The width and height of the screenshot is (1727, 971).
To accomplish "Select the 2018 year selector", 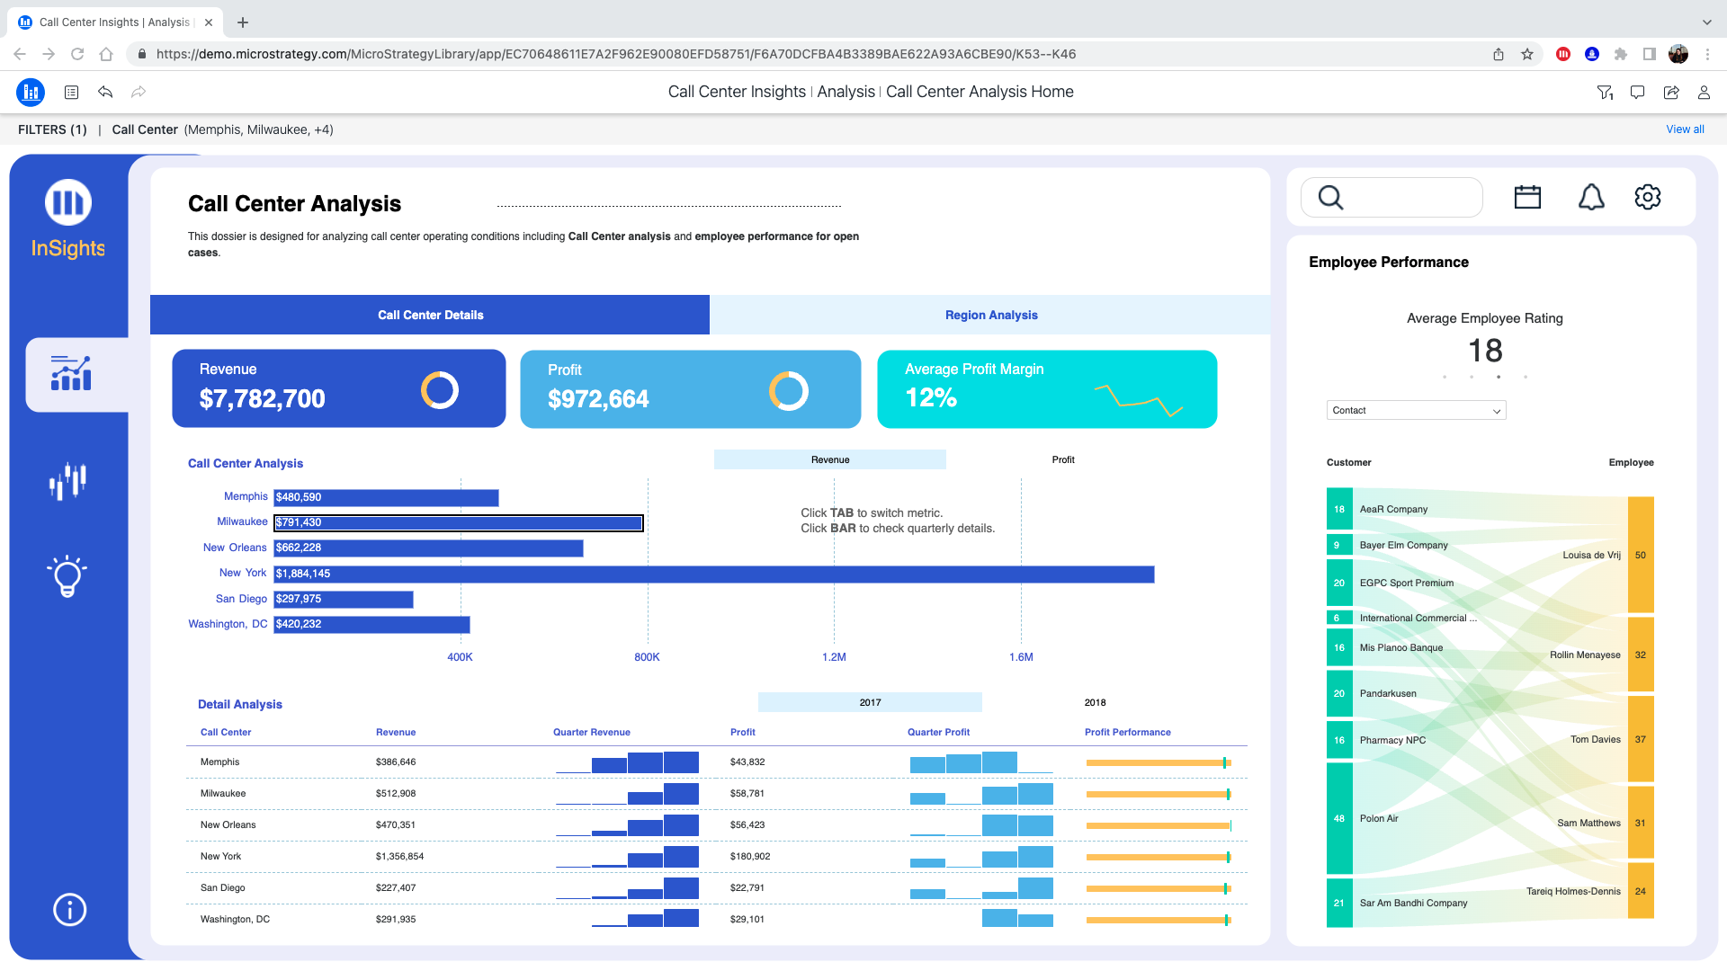I will pos(1095,702).
